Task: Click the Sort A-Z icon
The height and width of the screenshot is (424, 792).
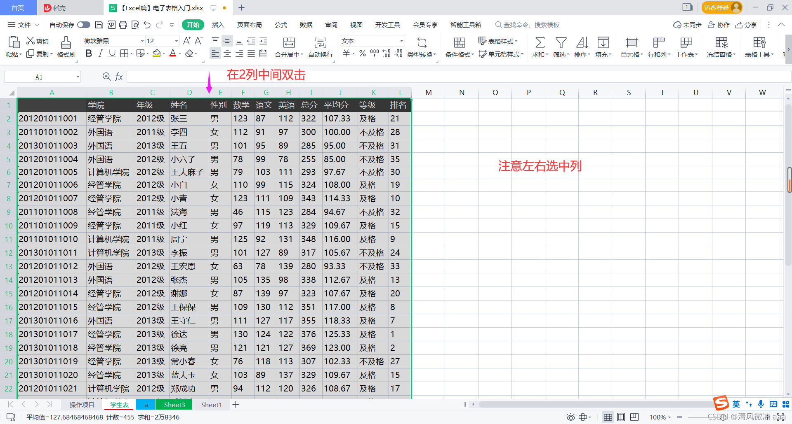Action: coord(582,42)
